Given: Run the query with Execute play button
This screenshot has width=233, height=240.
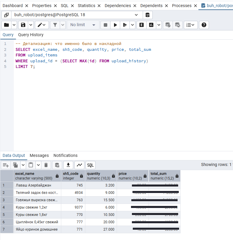Looking at the screenshot, I should pos(115,25).
